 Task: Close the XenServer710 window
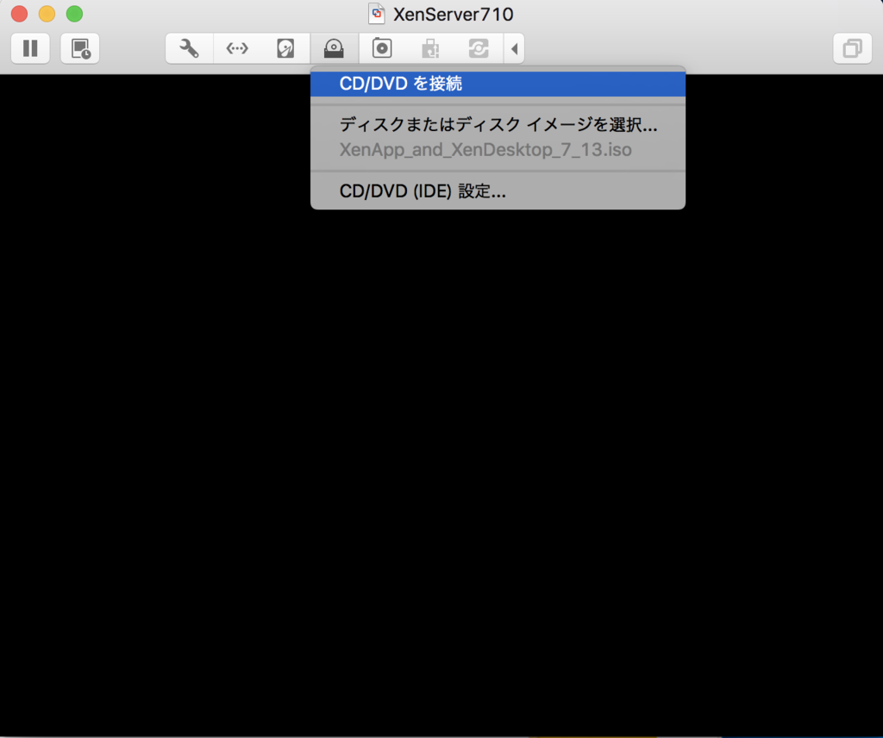point(19,14)
